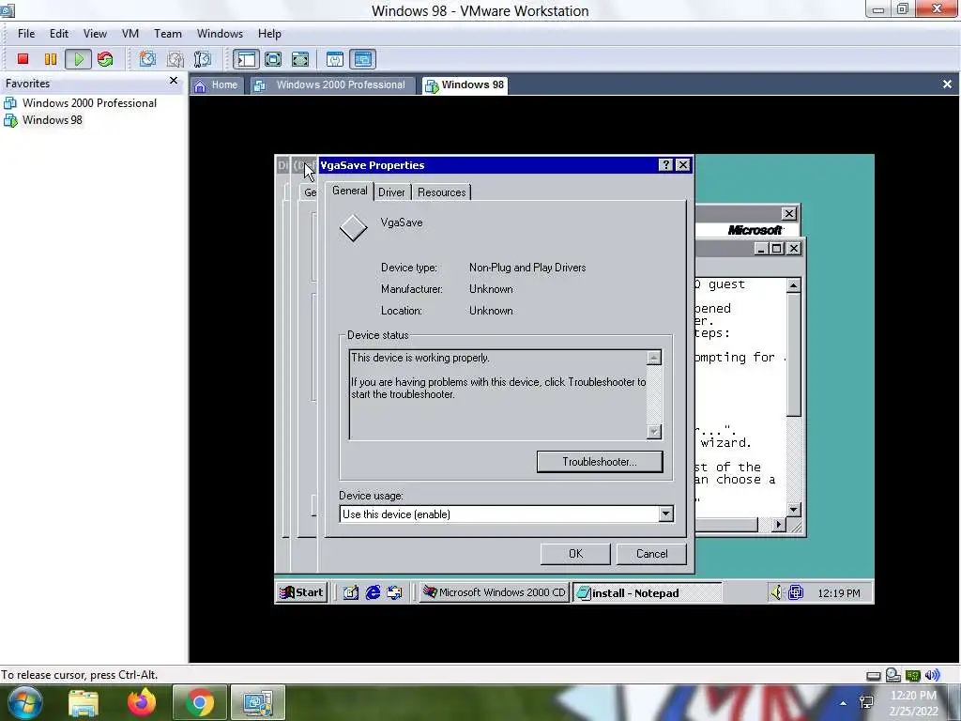Screen dimensions: 961x721
Task: Open the Edit menu
Action: [59, 34]
